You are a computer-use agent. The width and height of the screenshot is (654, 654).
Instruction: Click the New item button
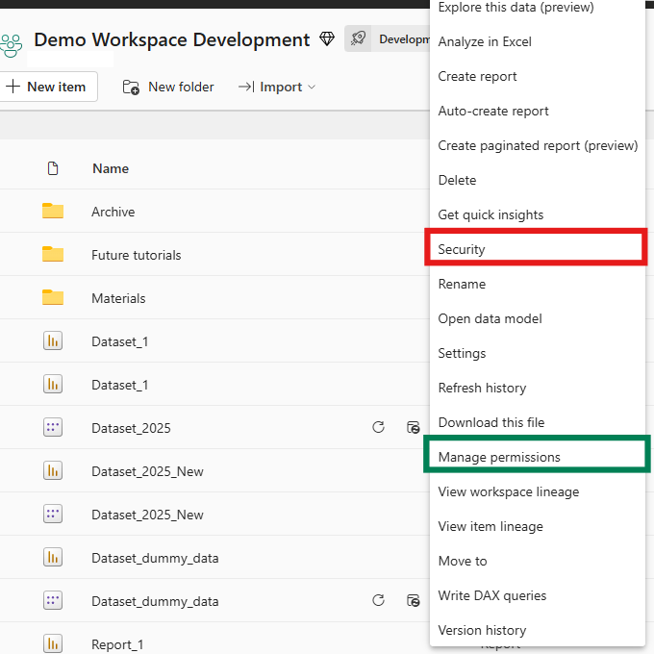(46, 87)
